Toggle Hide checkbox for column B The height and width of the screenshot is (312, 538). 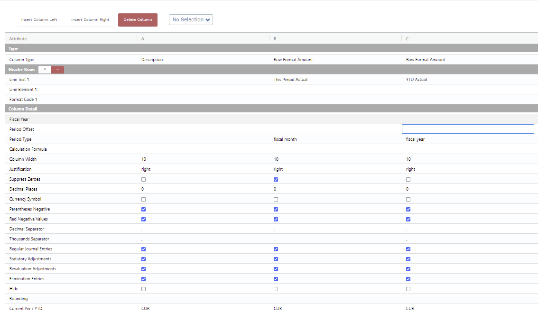pyautogui.click(x=276, y=289)
